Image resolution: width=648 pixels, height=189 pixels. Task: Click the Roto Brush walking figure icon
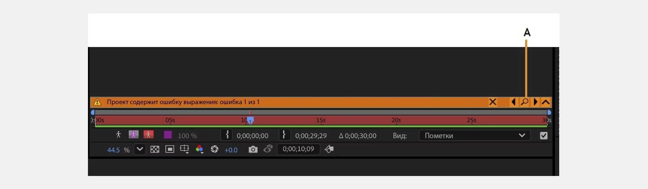coord(119,135)
